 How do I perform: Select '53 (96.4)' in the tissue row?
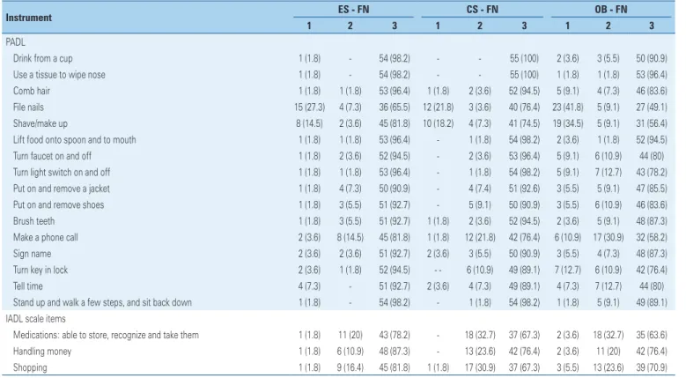(652, 75)
